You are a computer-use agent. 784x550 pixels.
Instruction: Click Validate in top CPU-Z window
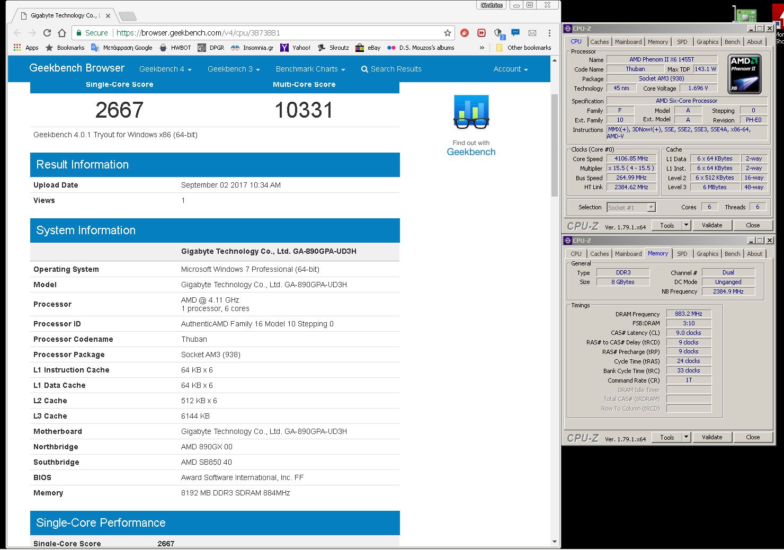click(712, 225)
